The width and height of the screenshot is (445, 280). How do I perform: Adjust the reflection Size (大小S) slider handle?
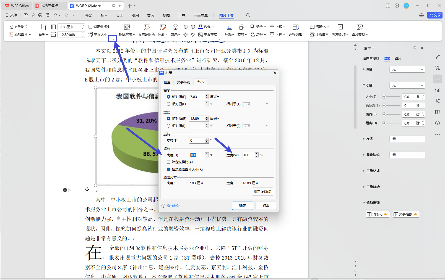384,97
